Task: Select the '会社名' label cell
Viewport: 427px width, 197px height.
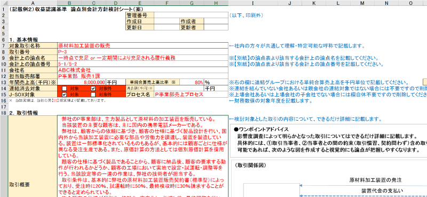Action: [33, 70]
